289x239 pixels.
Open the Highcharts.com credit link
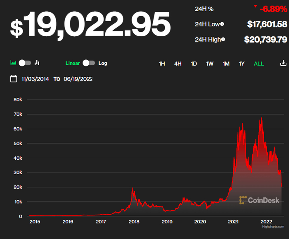tap(273, 227)
